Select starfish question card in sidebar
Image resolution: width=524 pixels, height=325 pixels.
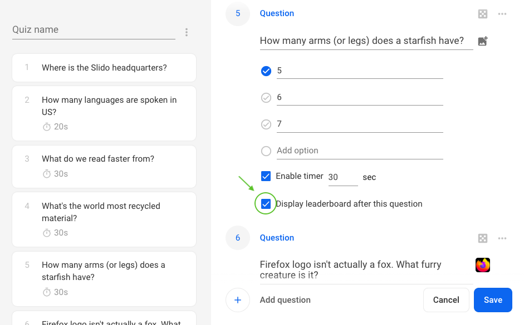click(104, 279)
